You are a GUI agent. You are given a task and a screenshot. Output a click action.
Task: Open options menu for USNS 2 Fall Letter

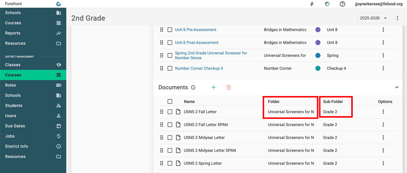point(383,112)
